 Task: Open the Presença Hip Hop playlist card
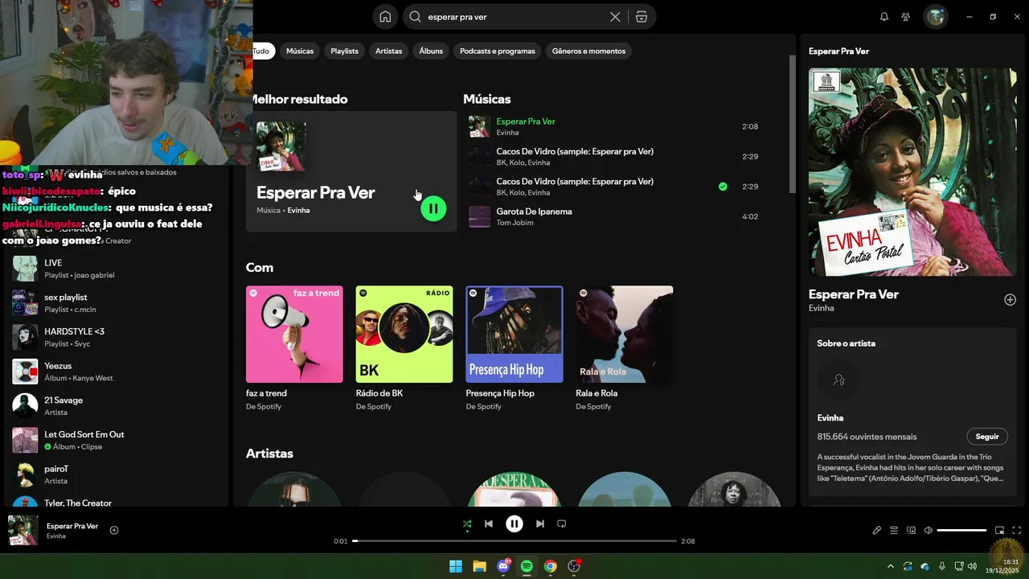(514, 349)
